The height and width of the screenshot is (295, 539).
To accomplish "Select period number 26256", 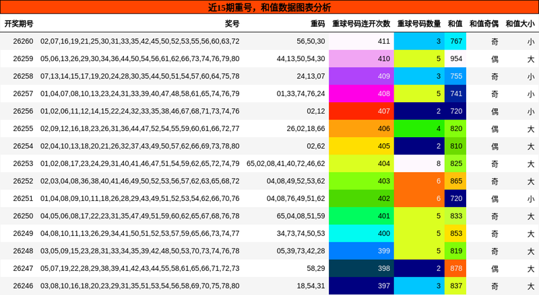I will [x=23, y=111].
